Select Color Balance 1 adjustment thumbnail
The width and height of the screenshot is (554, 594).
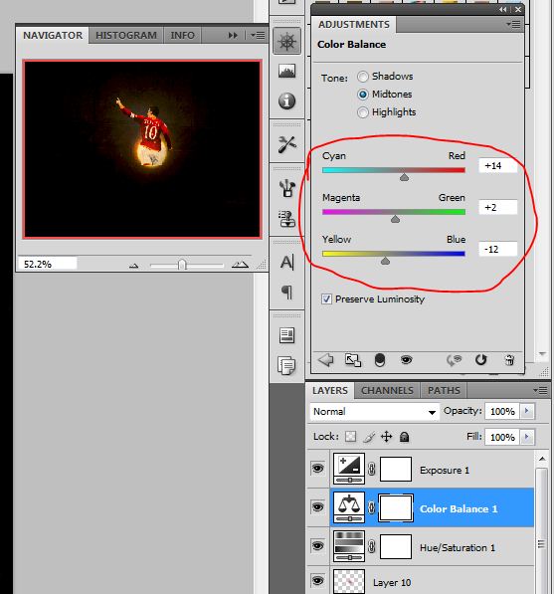349,507
